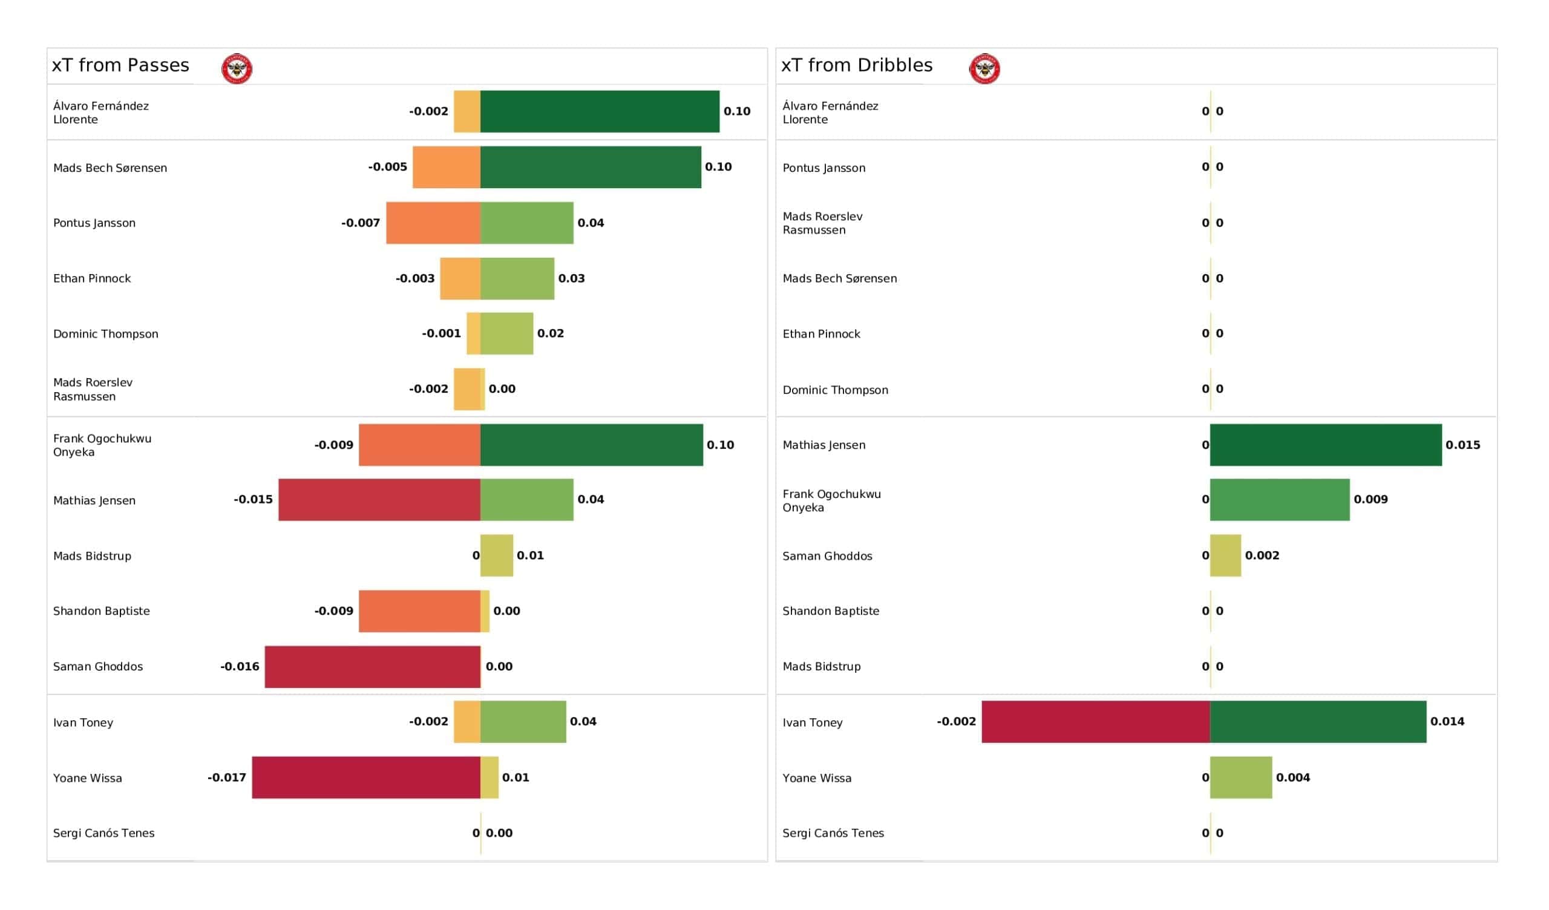
Task: Select Mads Bech Sørensen's green passes bar
Action: pos(590,166)
